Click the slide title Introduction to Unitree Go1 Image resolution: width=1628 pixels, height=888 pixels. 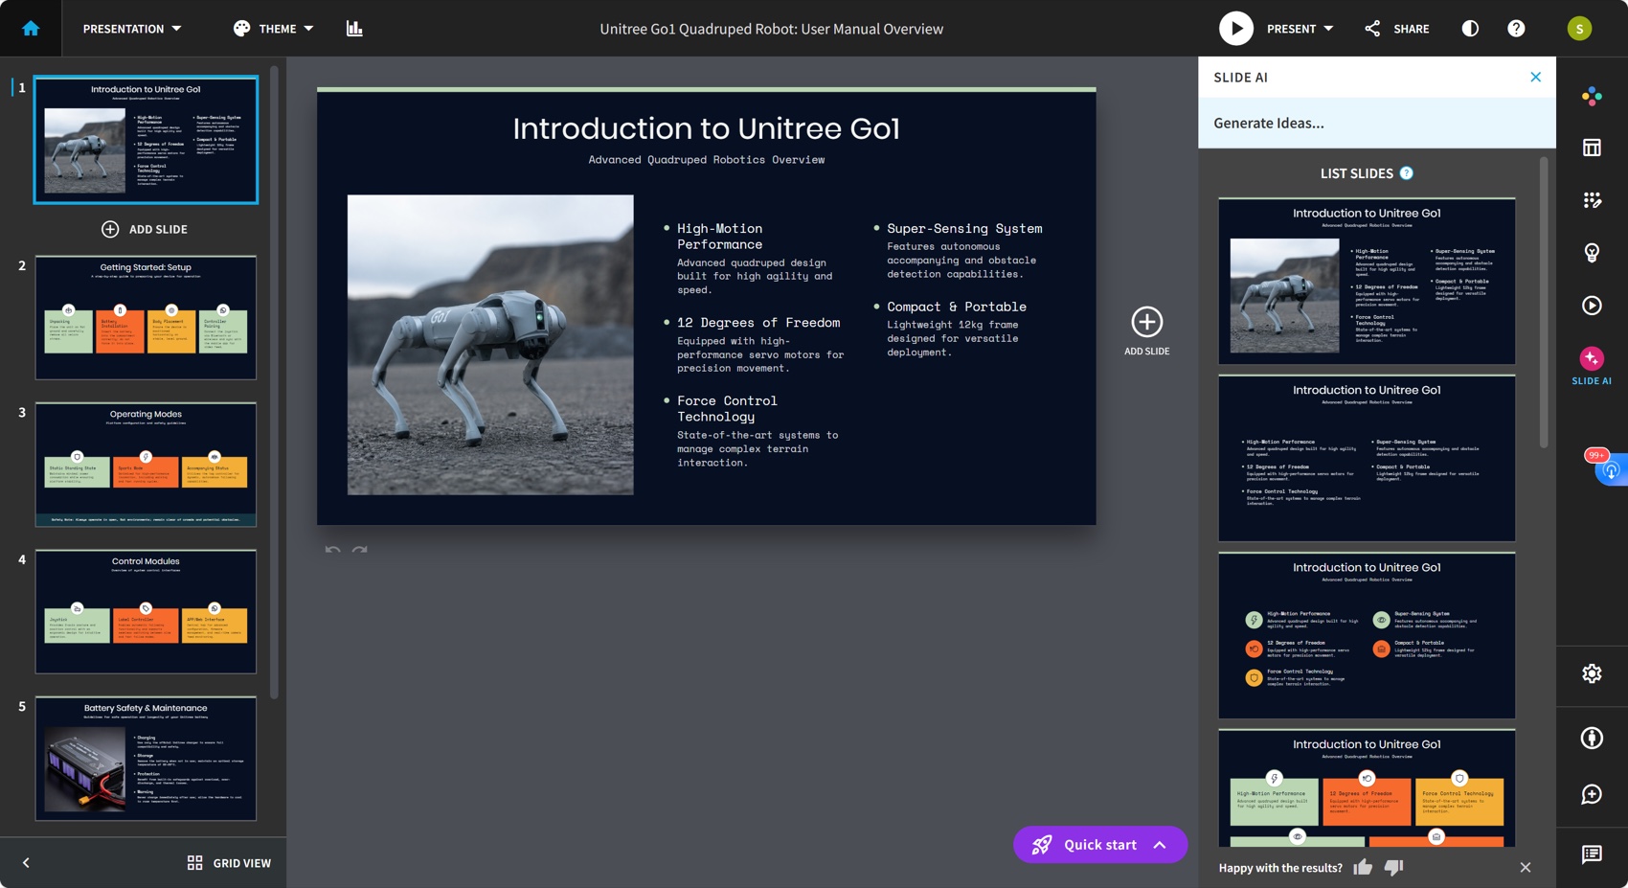(706, 128)
